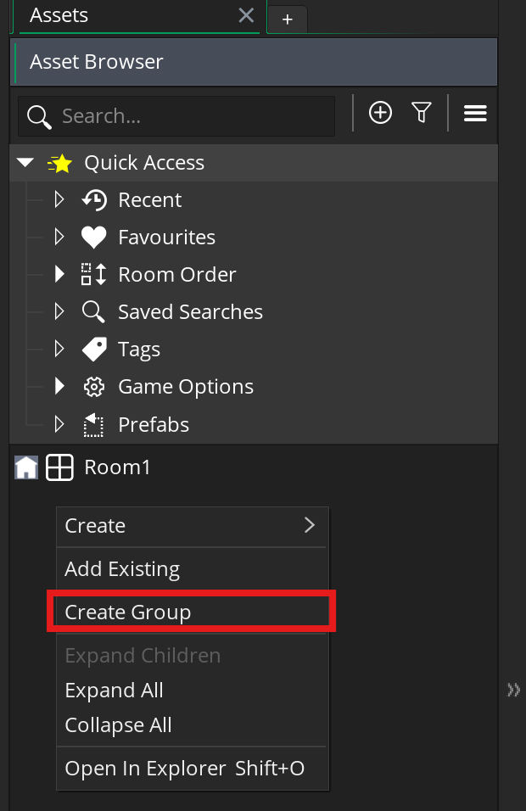Click the Room Order icon

[94, 275]
